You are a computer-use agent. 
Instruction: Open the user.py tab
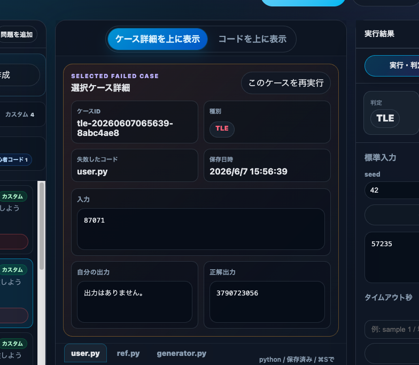click(x=86, y=353)
